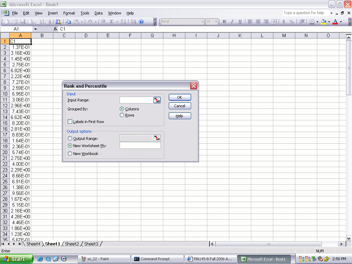The height and width of the screenshot is (264, 352).
Task: Click the Input Range collapse dialog icon
Action: (x=157, y=100)
